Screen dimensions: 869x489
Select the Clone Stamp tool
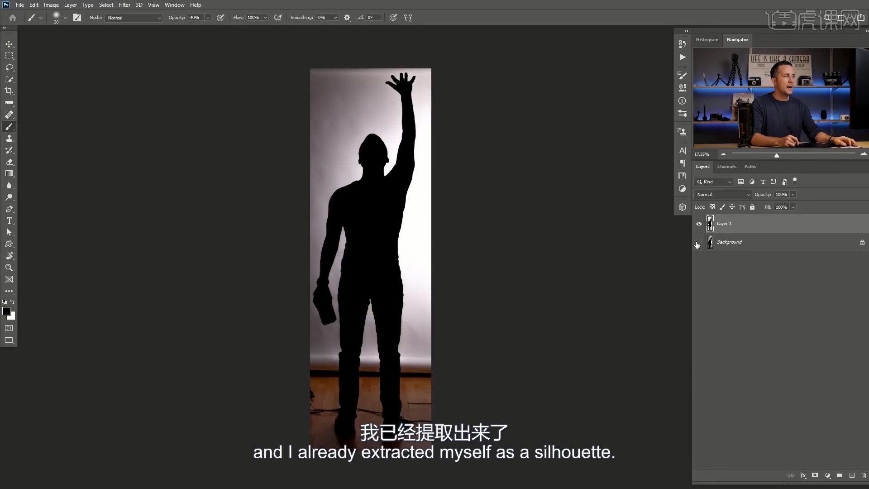tap(9, 139)
